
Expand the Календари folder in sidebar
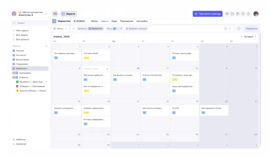click(x=13, y=73)
